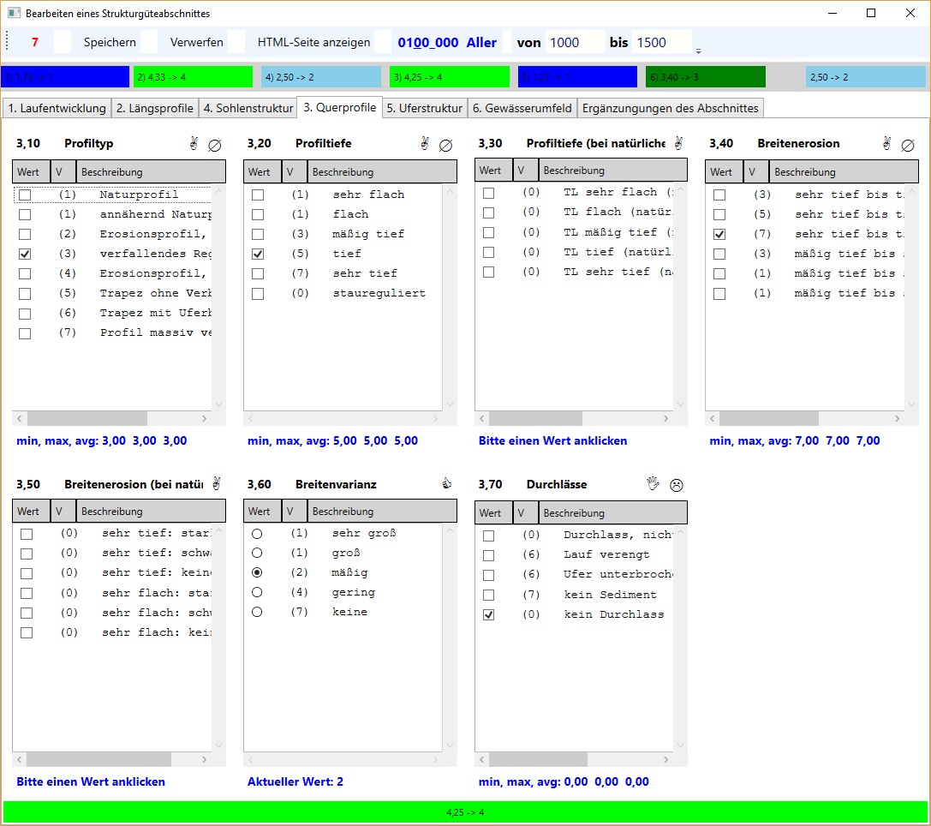Open the toolbar overflow arrow after 'bis' field
Screen dimensions: 931x826
pos(698,51)
